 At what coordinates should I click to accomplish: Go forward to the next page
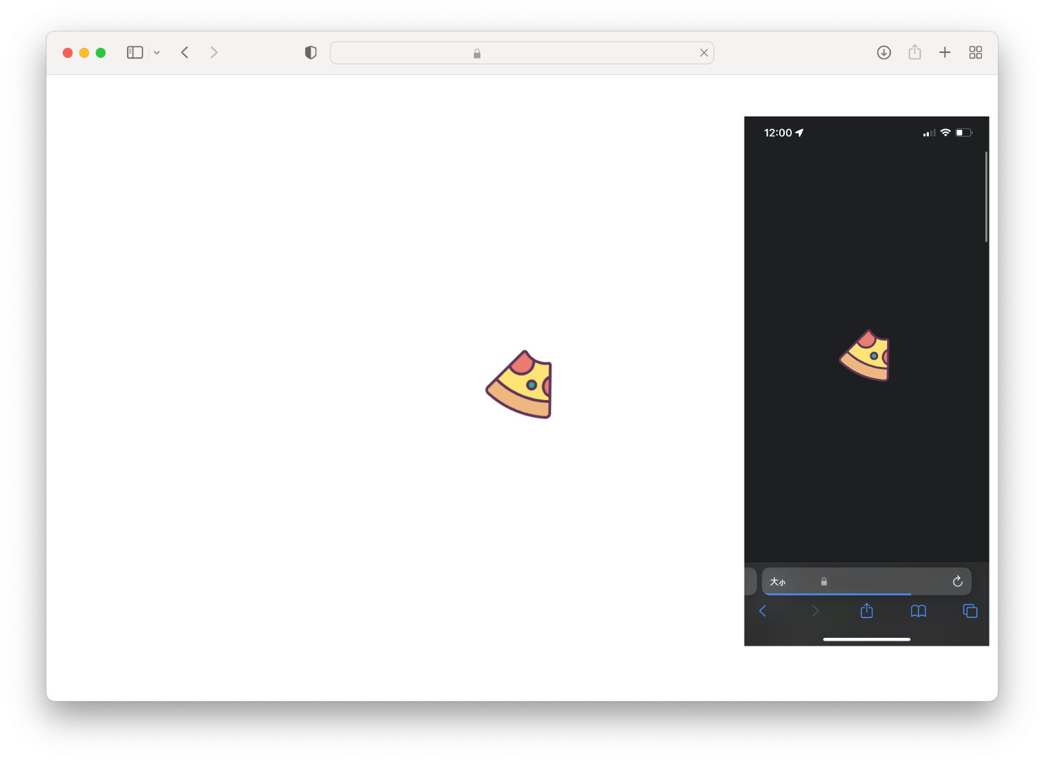[213, 53]
